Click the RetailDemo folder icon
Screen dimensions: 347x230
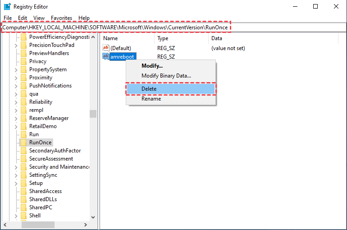[24, 126]
